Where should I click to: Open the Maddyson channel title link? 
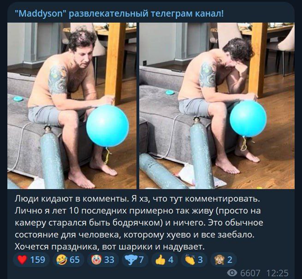pyautogui.click(x=119, y=13)
